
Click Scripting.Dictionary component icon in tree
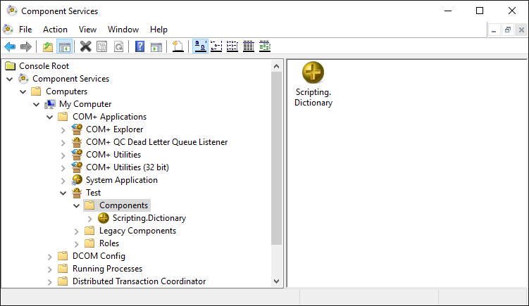tap(104, 218)
